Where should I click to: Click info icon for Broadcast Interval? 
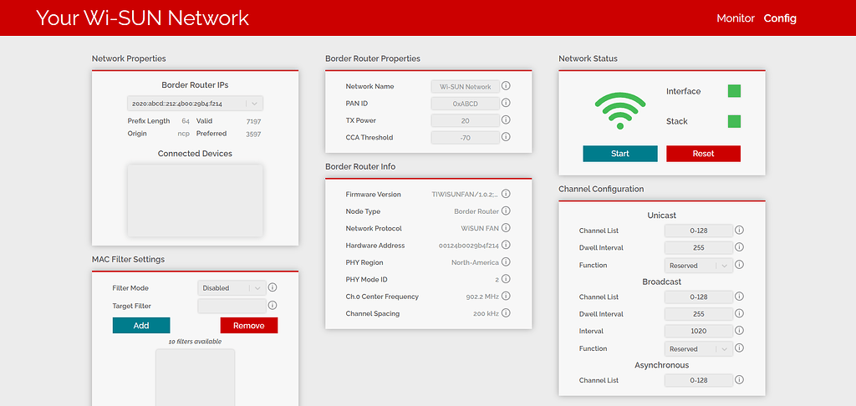739,330
